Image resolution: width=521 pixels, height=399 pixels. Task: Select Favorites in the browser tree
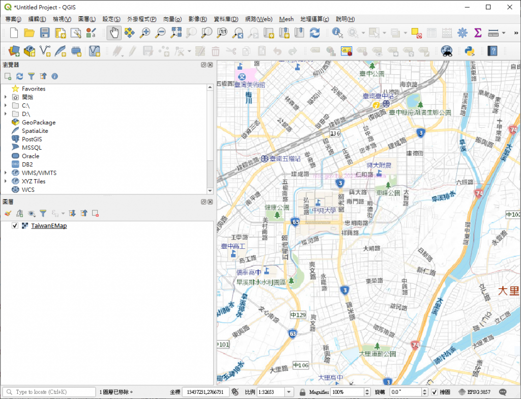click(x=33, y=89)
